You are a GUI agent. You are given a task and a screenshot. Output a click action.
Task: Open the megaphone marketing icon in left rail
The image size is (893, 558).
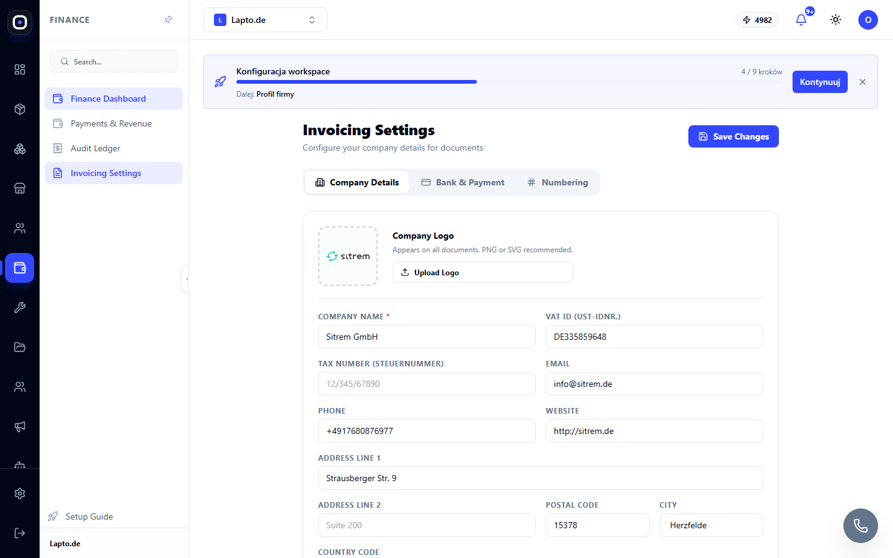click(x=20, y=427)
